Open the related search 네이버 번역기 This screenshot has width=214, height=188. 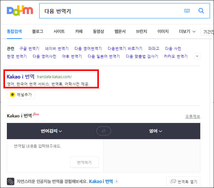(57, 49)
